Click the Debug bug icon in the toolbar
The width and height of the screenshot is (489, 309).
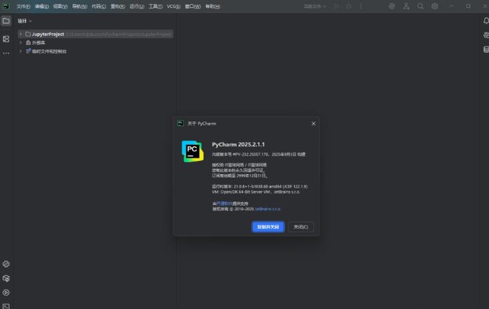(349, 6)
